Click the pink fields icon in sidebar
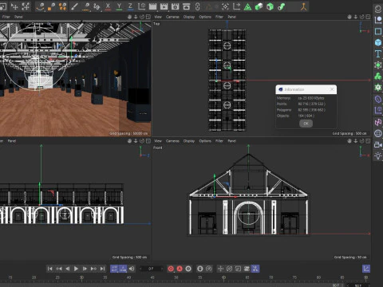The image size is (383, 287). click(378, 122)
